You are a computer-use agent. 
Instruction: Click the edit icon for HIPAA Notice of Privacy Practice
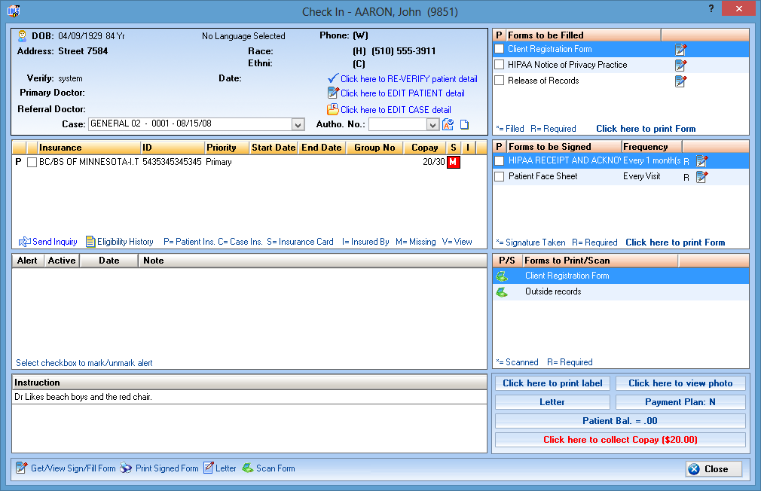click(x=681, y=65)
